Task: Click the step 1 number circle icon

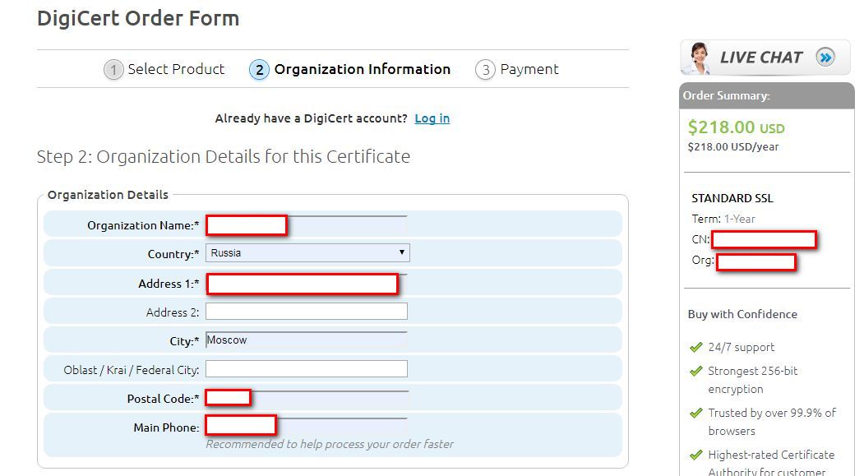Action: (113, 70)
